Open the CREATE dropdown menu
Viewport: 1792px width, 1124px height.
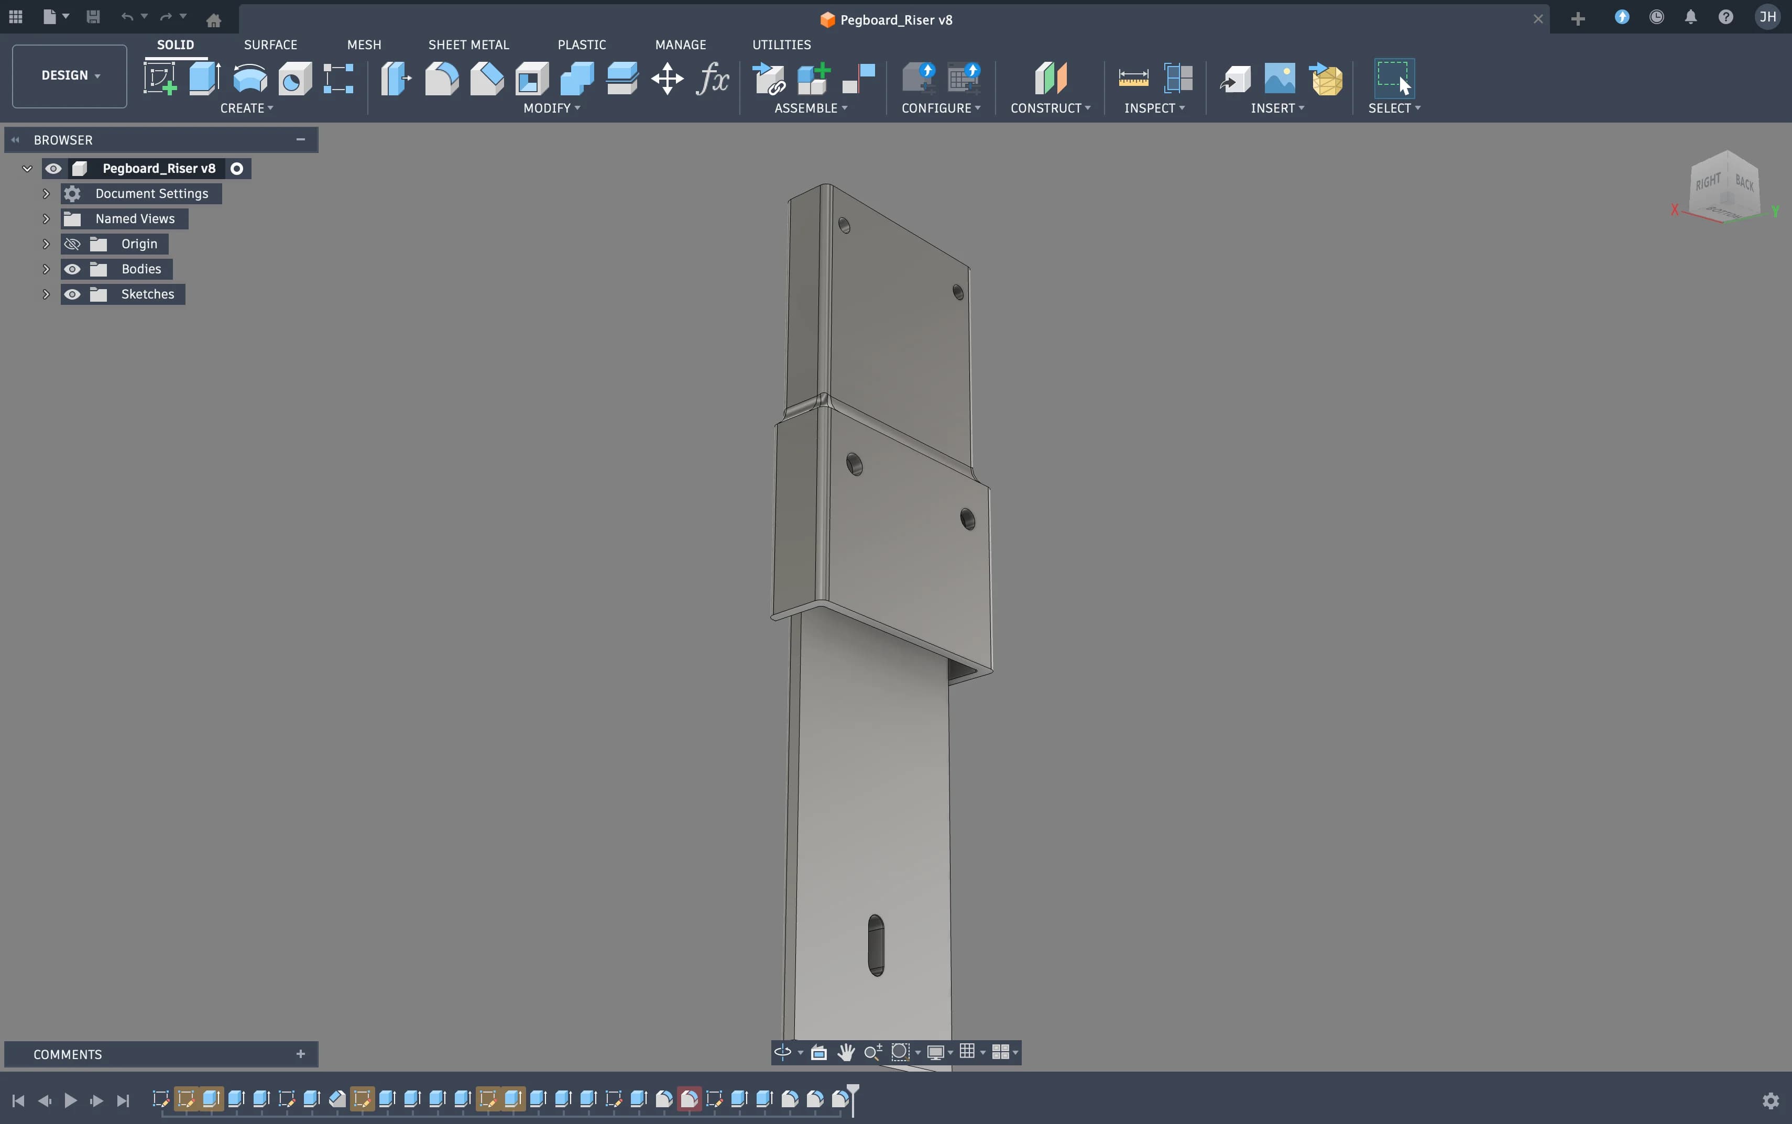tap(247, 108)
